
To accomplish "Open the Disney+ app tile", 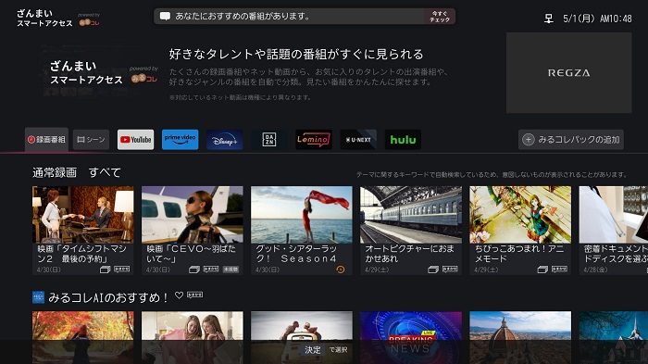I will (x=224, y=140).
